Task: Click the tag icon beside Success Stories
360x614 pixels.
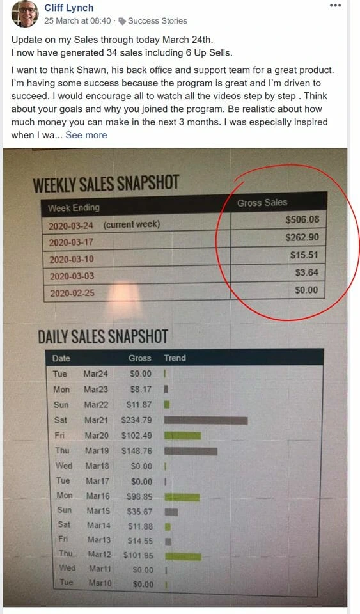Action: (x=122, y=21)
